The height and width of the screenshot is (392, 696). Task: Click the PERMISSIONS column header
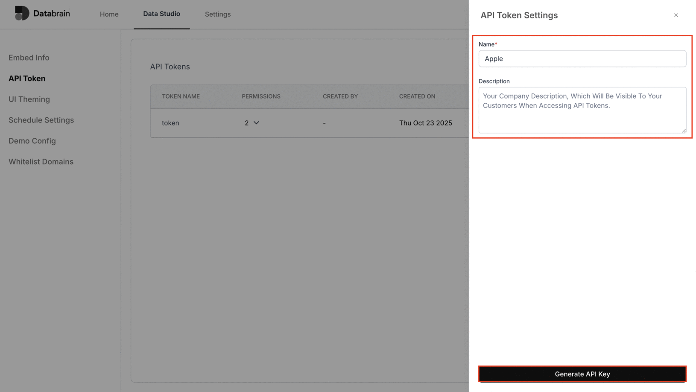pos(261,96)
